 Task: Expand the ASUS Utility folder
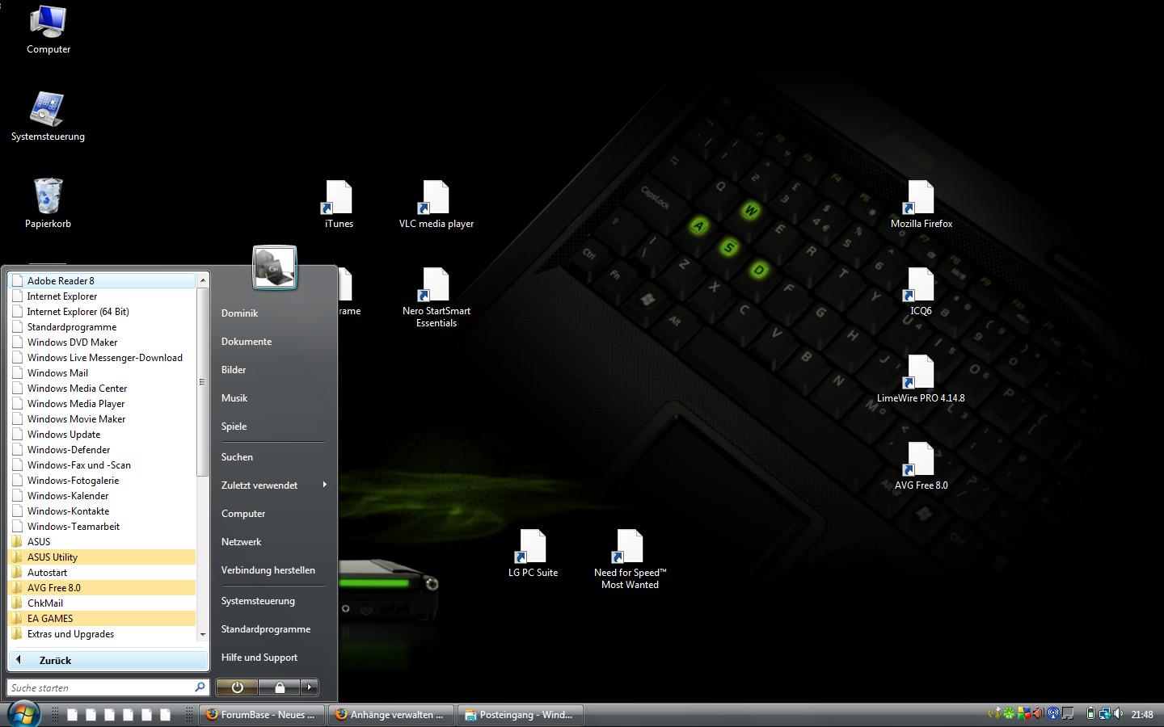[102, 557]
